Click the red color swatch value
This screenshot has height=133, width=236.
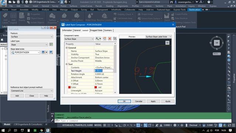coord(96,87)
